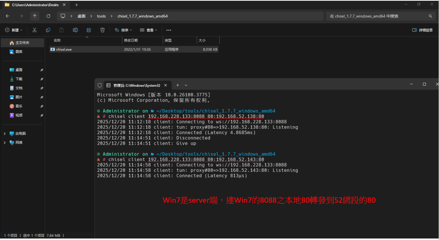
Task: Click the PC monitor icon in address bar
Action: tap(63, 16)
